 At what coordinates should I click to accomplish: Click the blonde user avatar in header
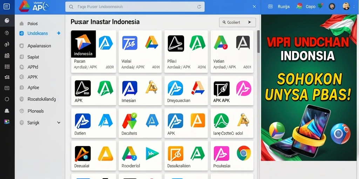point(346,6)
